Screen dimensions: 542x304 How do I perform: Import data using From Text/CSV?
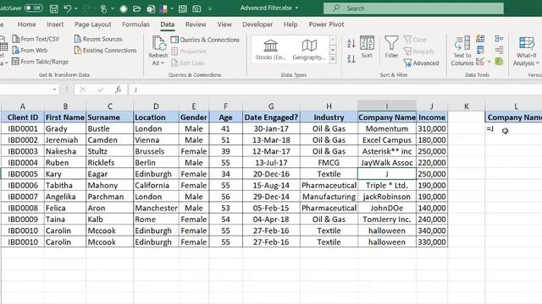(x=36, y=39)
